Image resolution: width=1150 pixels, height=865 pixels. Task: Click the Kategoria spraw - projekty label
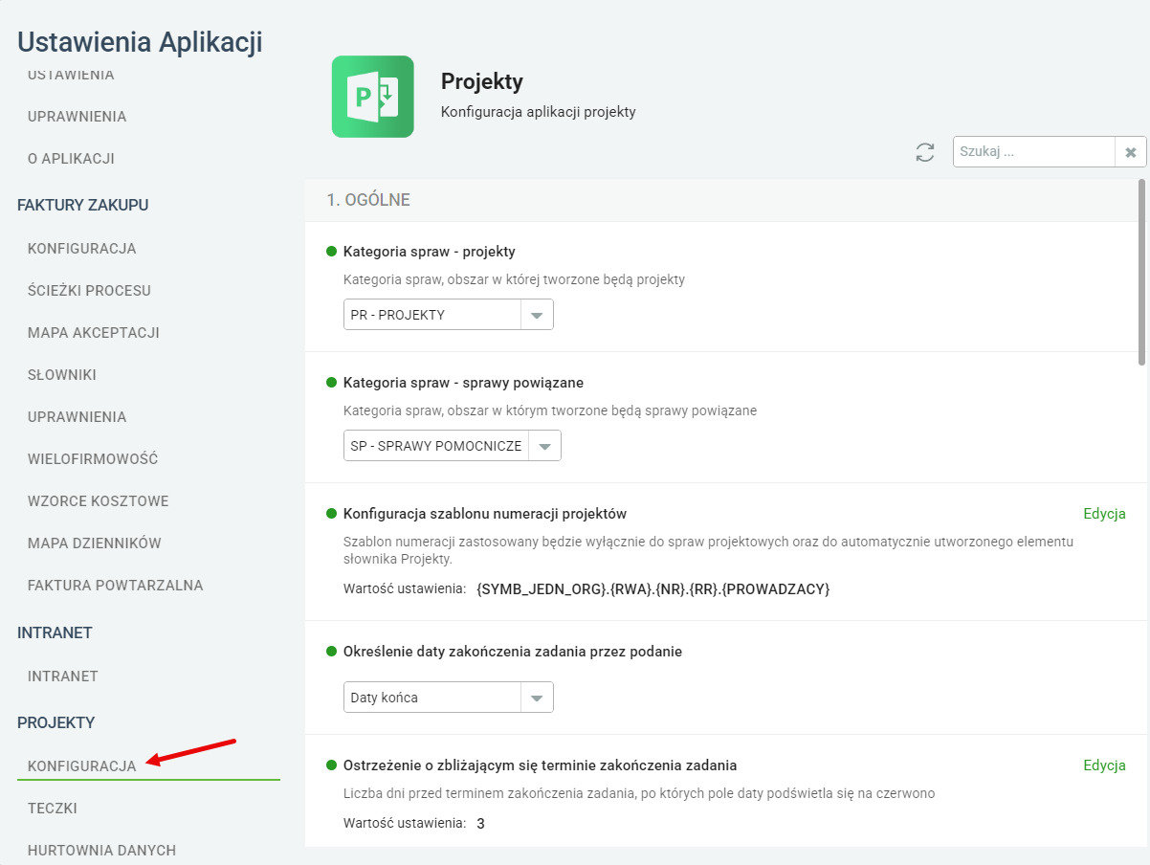click(430, 252)
